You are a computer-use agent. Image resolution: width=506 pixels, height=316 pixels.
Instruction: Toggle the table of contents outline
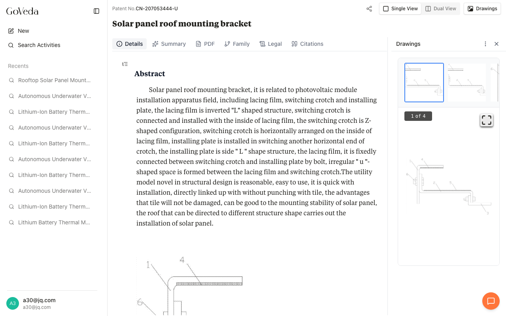coord(125,64)
